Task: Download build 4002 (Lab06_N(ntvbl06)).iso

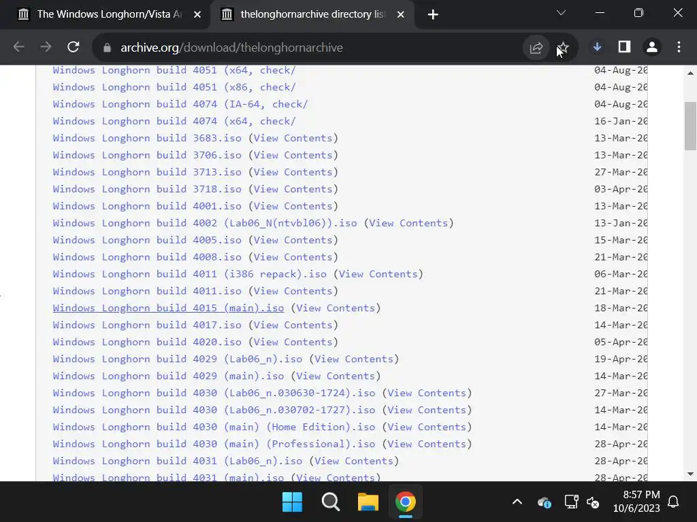Action: tap(204, 223)
